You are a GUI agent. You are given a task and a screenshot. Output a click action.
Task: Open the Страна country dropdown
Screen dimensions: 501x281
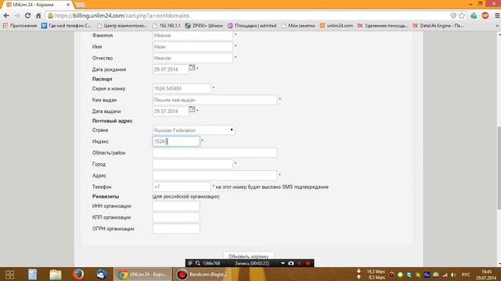[193, 130]
